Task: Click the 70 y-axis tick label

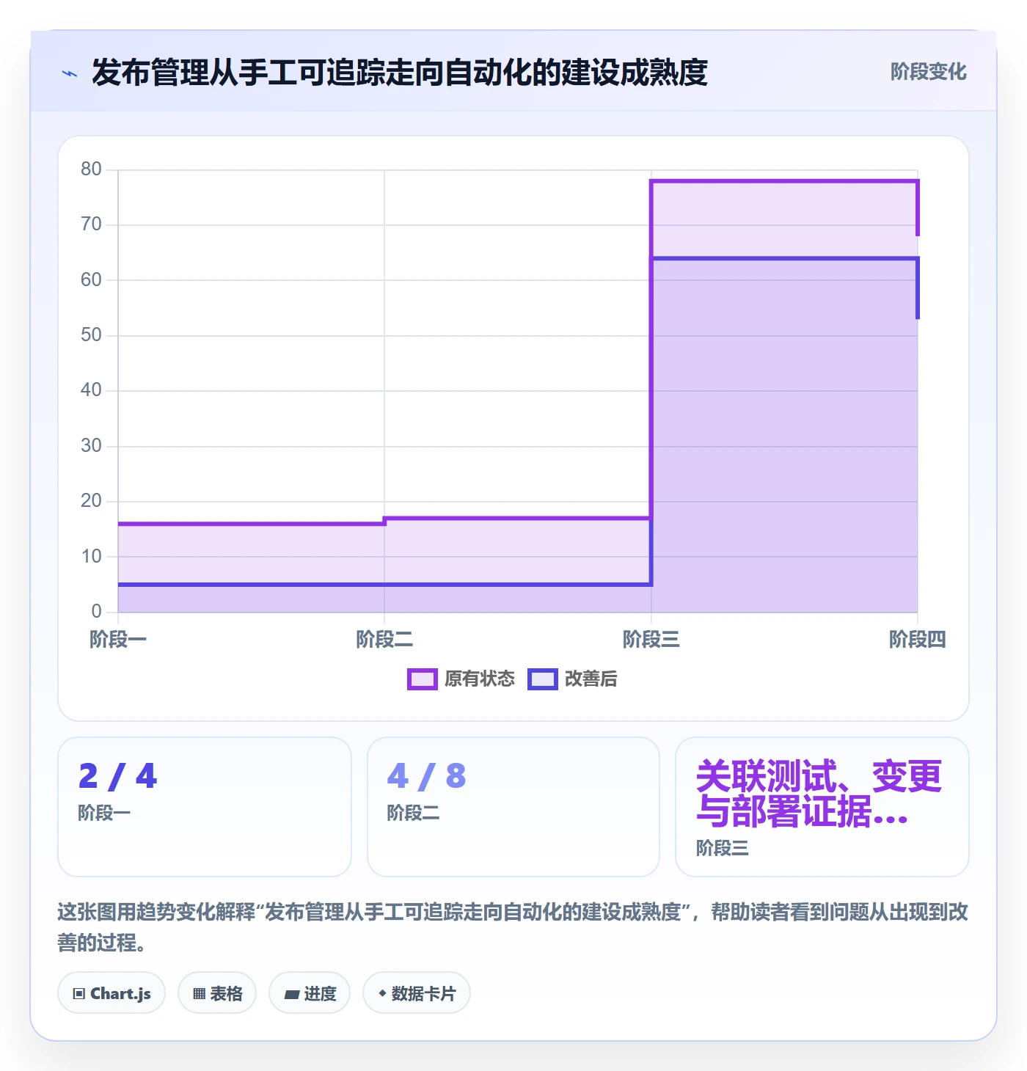Action: [92, 224]
